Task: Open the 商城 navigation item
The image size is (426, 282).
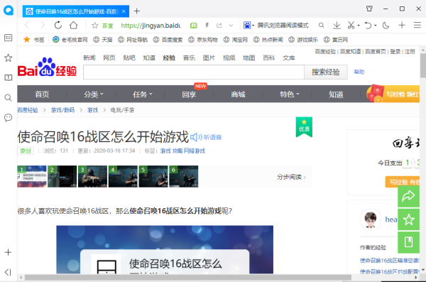Action: click(239, 94)
